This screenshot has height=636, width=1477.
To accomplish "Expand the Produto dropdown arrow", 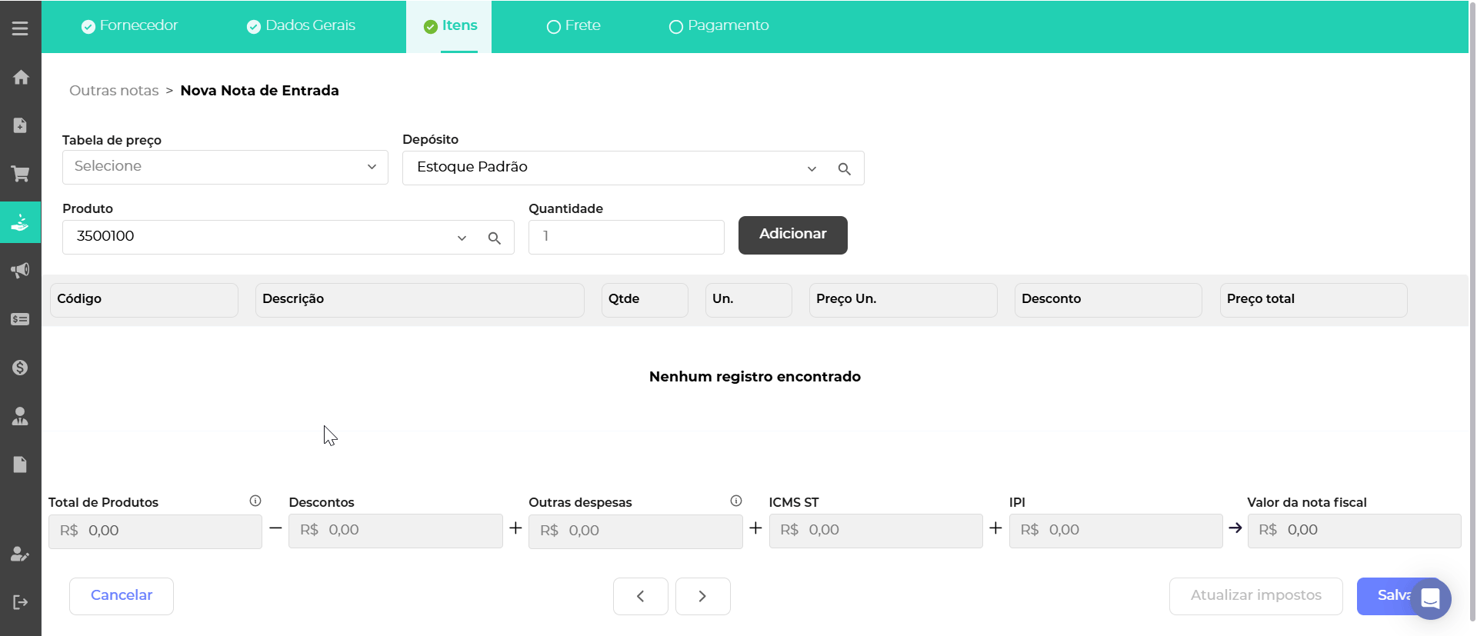I will pyautogui.click(x=462, y=238).
